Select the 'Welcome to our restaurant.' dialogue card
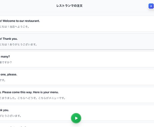The width and height of the screenshot is (154, 127). (77, 24)
